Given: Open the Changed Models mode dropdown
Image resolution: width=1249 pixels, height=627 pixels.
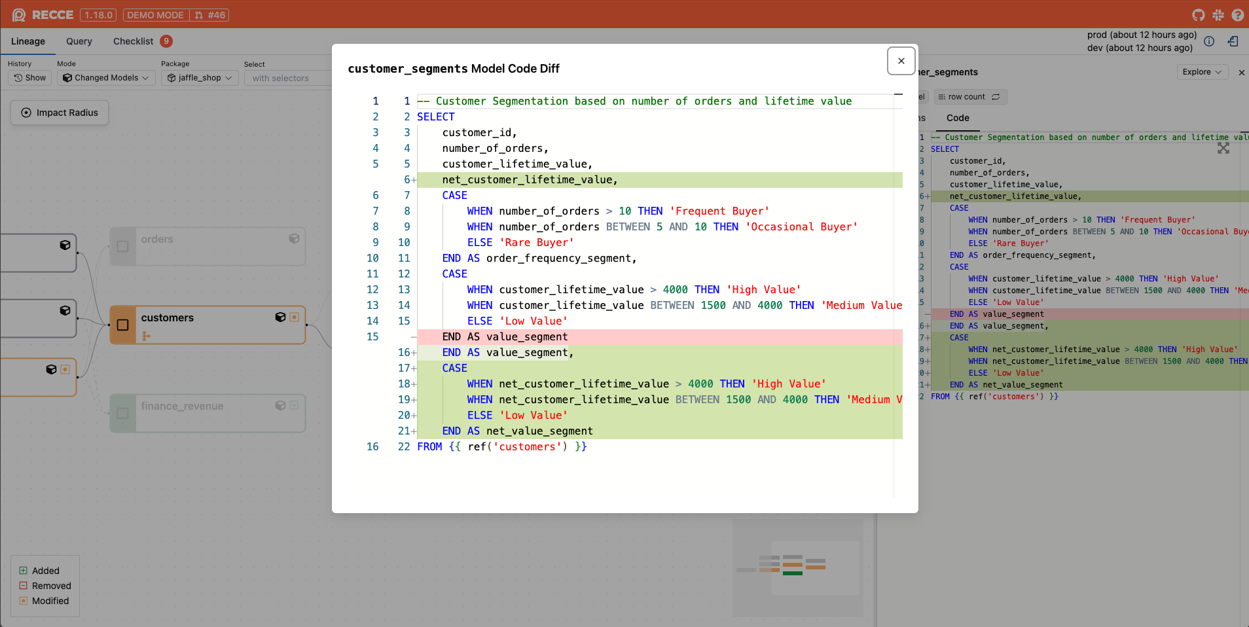Looking at the screenshot, I should [x=106, y=78].
